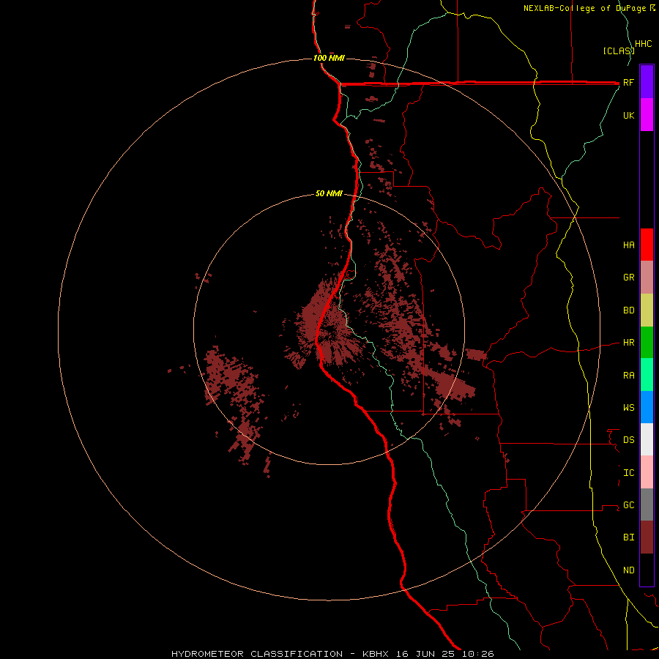Select the BD yellow legend block
The image size is (659, 659).
[647, 310]
